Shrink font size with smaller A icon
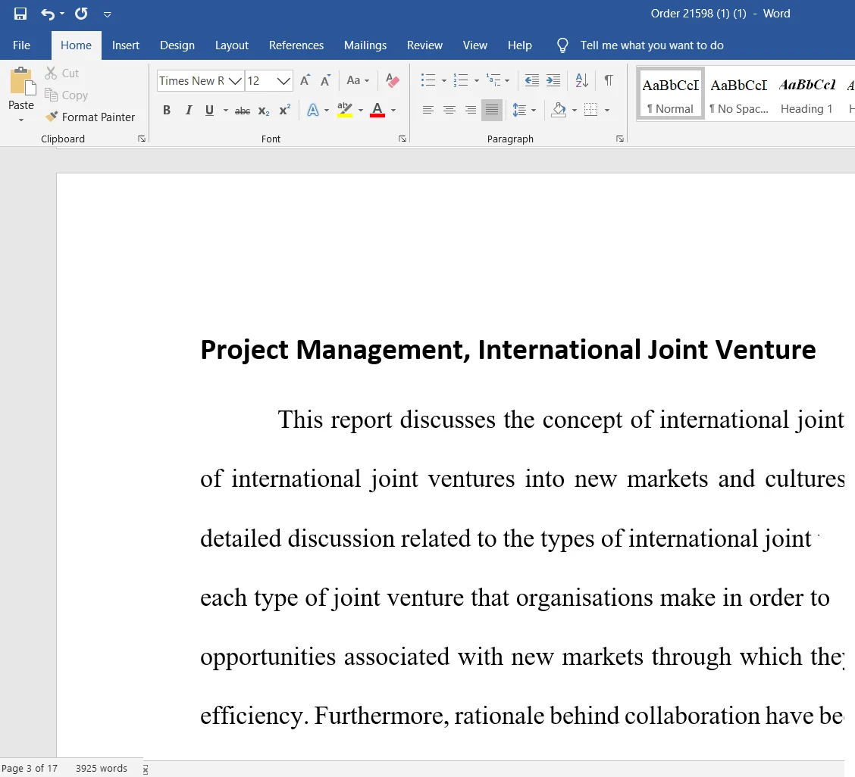The width and height of the screenshot is (855, 777). click(x=325, y=80)
